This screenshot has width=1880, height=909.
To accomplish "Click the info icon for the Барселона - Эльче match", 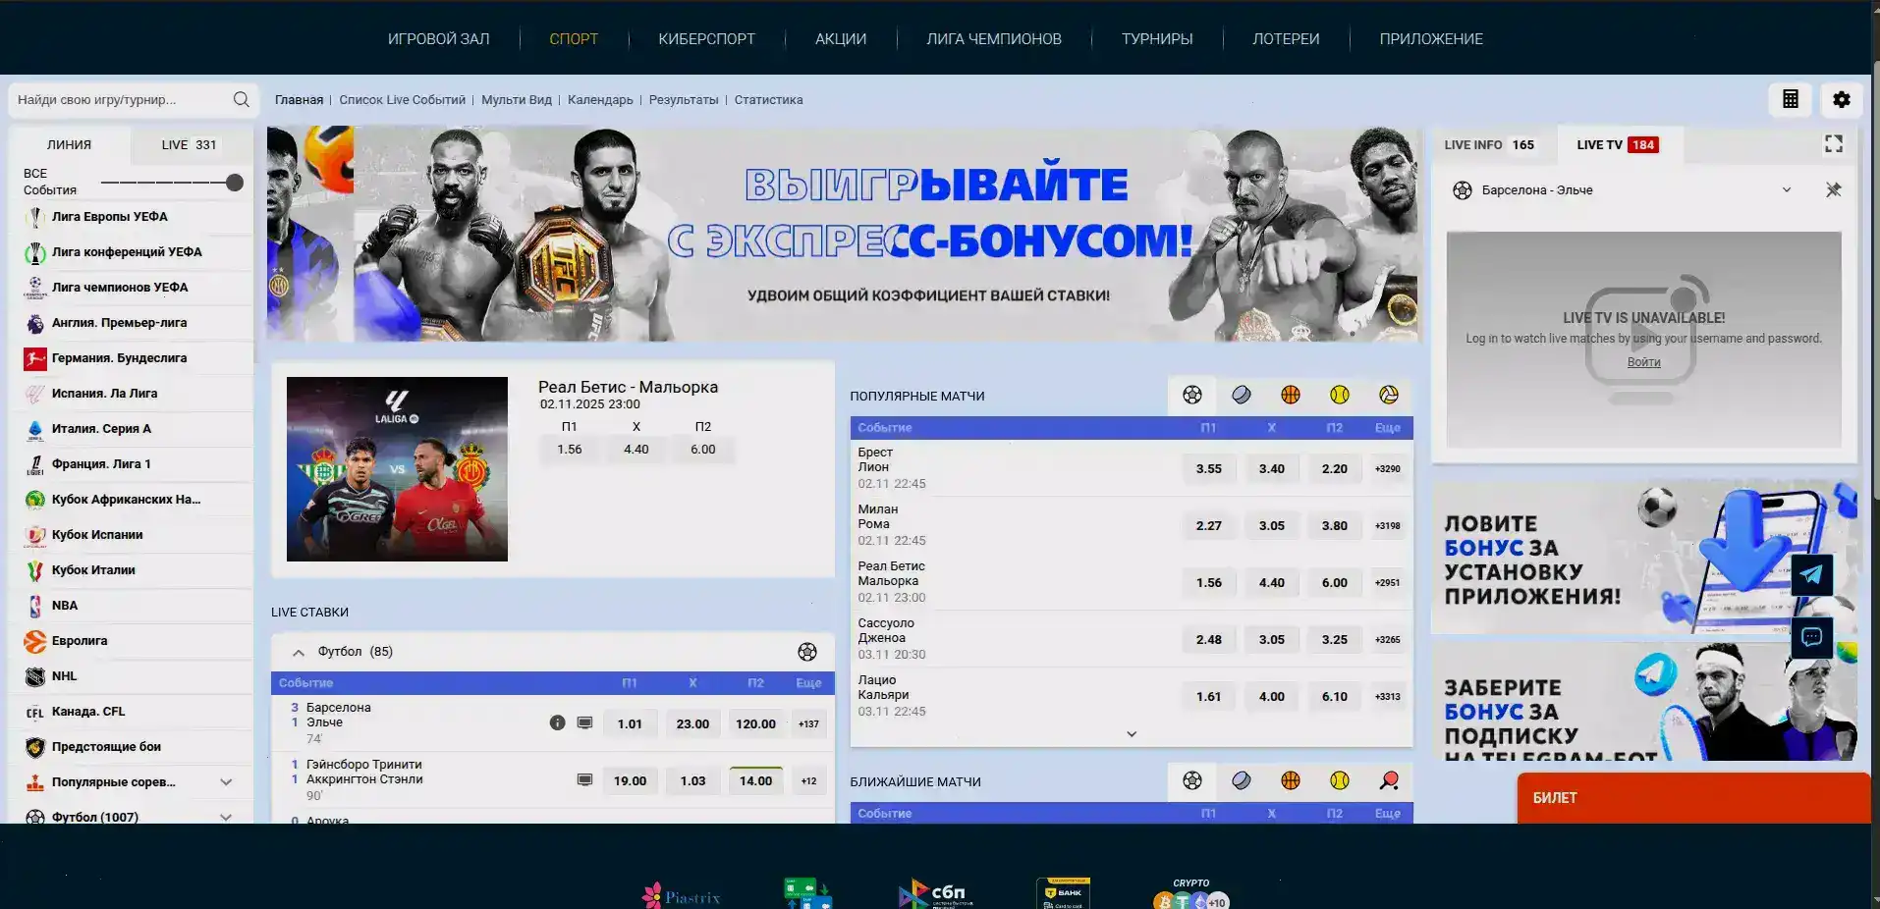I will (x=558, y=723).
